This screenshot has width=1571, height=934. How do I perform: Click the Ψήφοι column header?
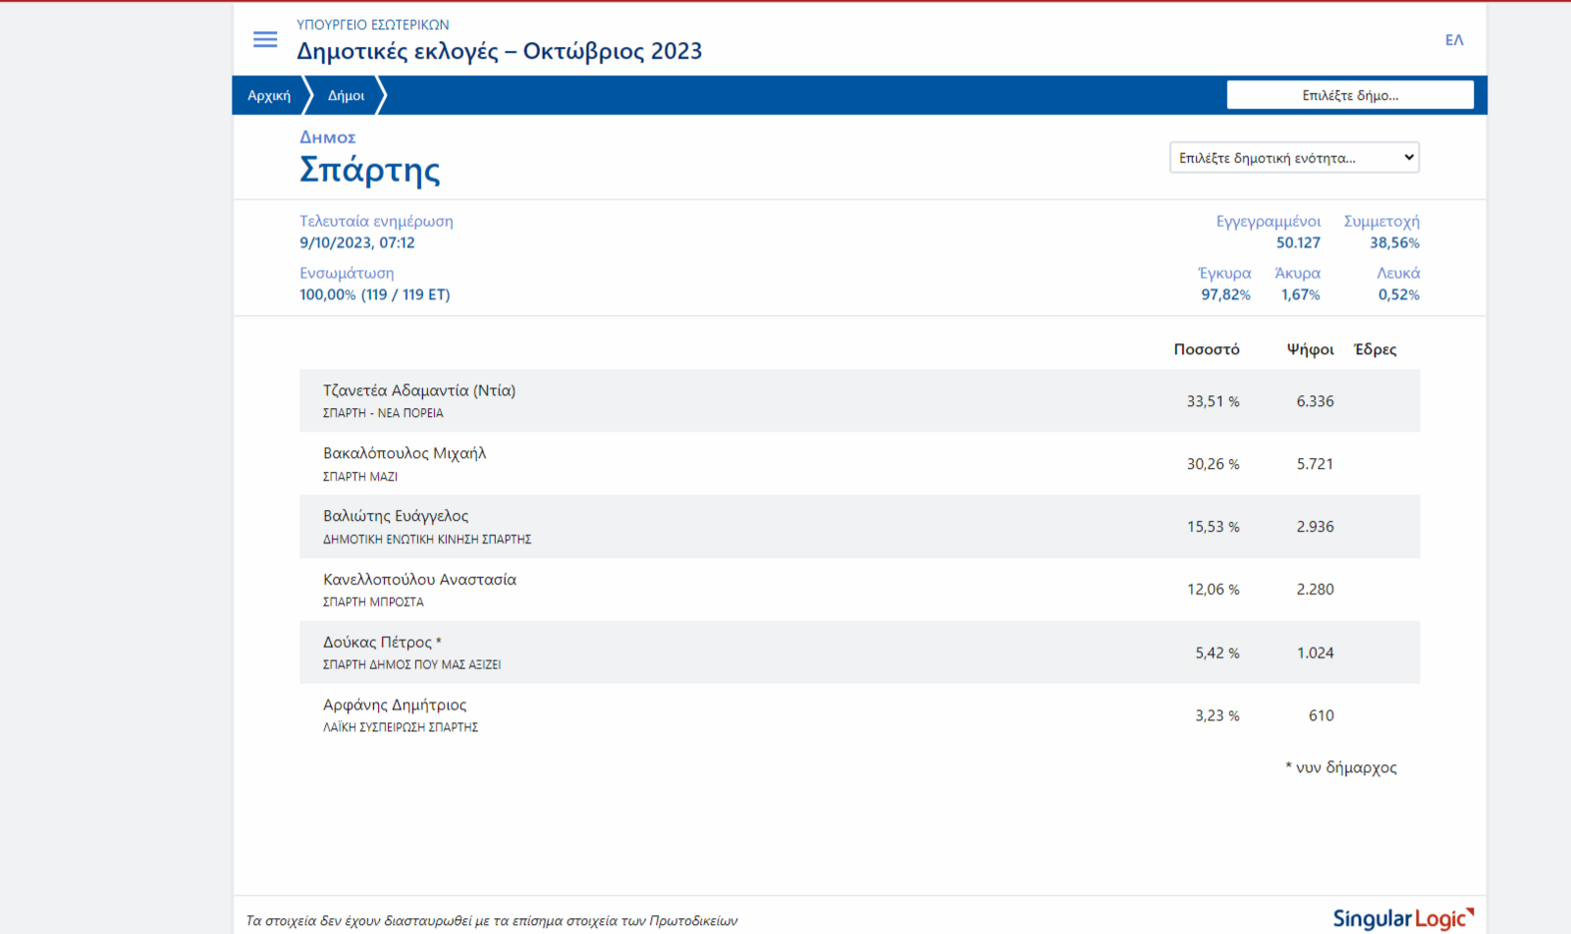1310,349
